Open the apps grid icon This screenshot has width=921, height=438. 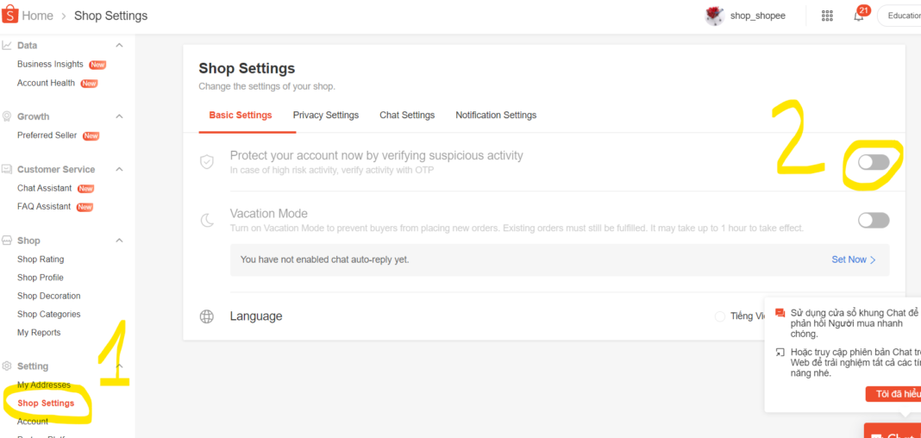click(828, 16)
